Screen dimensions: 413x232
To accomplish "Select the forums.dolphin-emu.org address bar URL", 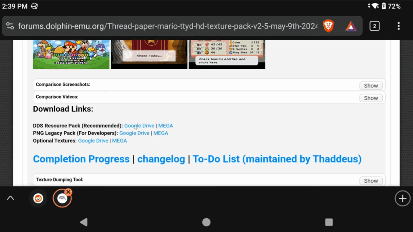I will (x=168, y=26).
